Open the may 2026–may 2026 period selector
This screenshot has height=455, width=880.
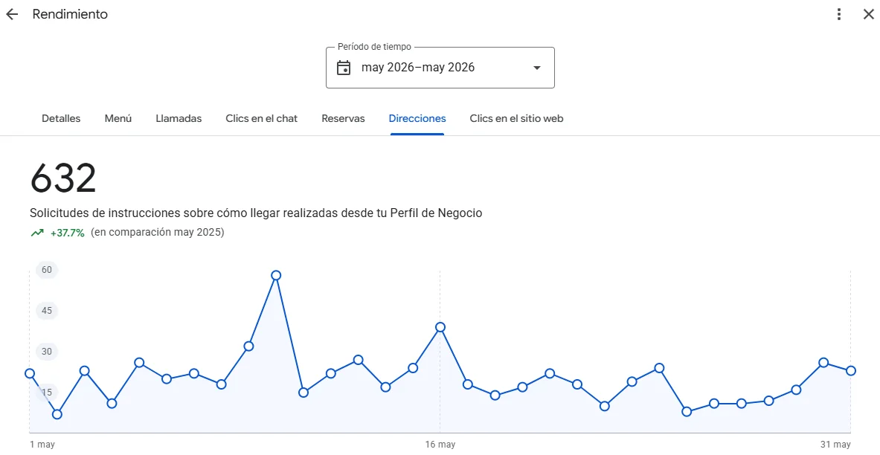point(440,68)
